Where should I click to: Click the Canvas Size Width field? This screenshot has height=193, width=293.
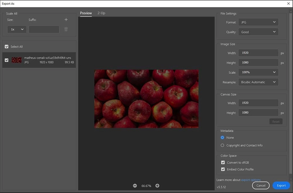click(258, 103)
